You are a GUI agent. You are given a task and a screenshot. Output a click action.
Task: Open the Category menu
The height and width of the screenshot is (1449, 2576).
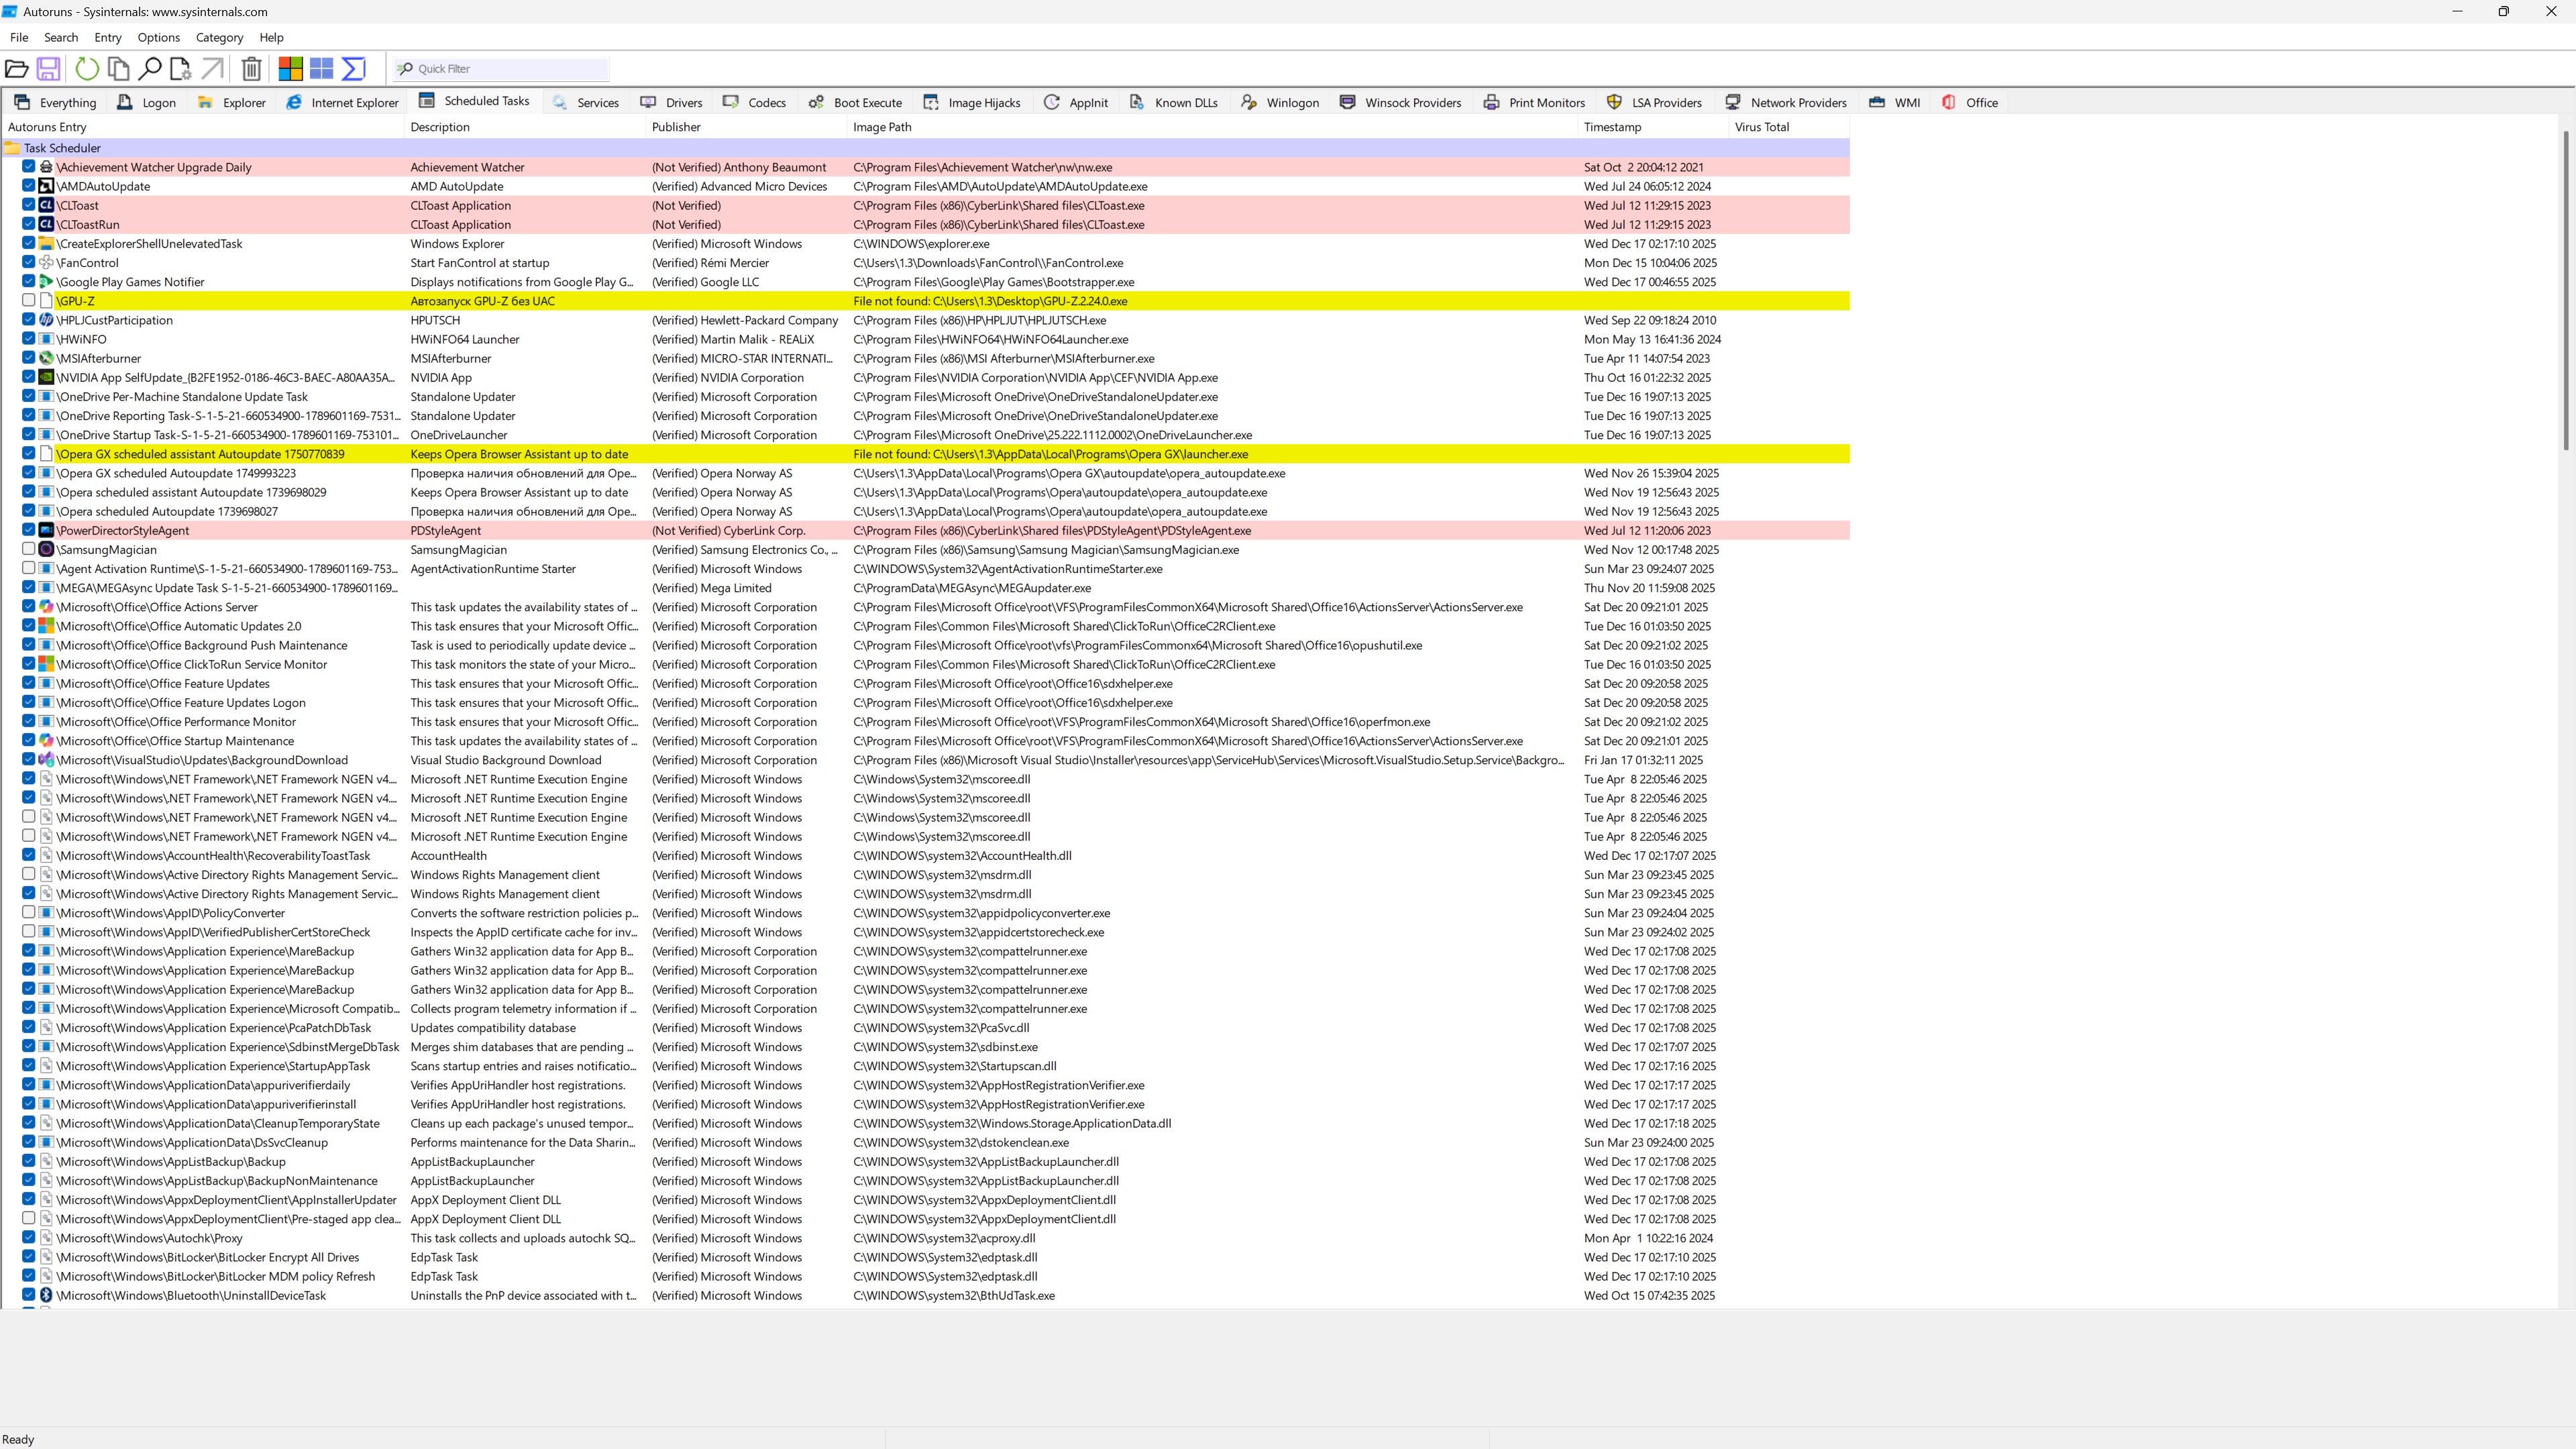coord(219,38)
